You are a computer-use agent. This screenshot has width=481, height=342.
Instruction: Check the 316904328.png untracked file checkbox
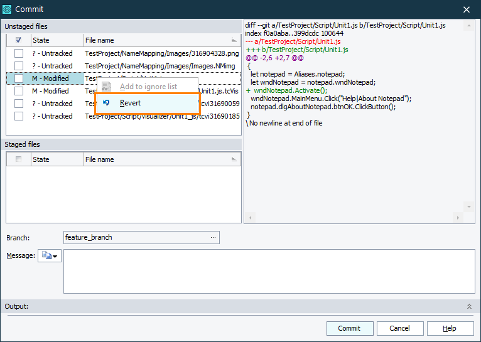pos(19,53)
